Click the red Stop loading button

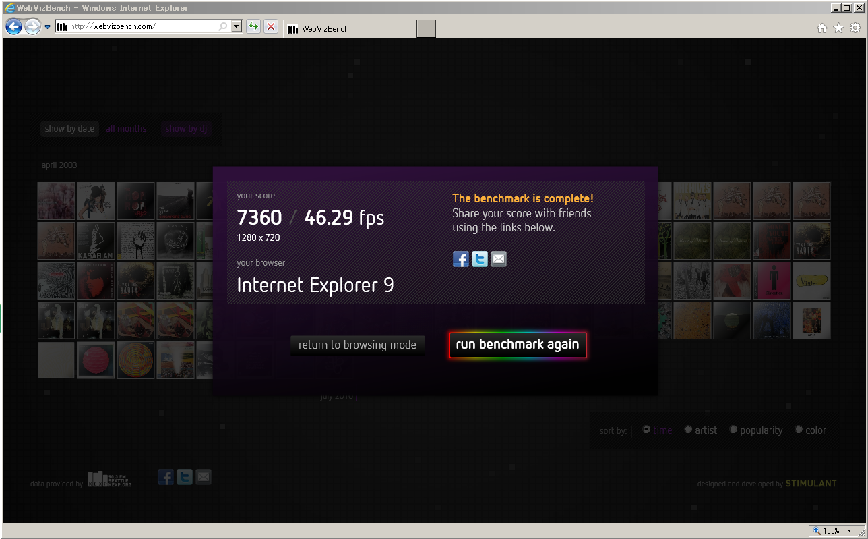(x=271, y=27)
